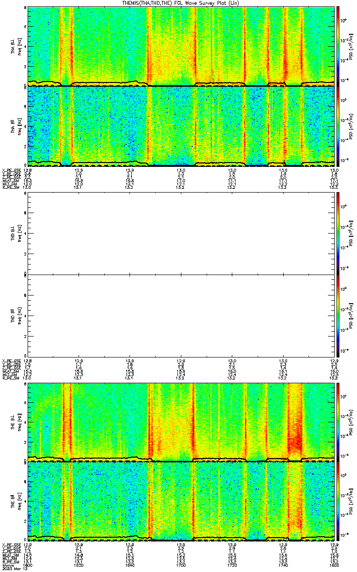The height and width of the screenshot is (572, 357).
Task: Click the THA B-perpendicular freq [Hz] axis label
Action: click(20, 47)
